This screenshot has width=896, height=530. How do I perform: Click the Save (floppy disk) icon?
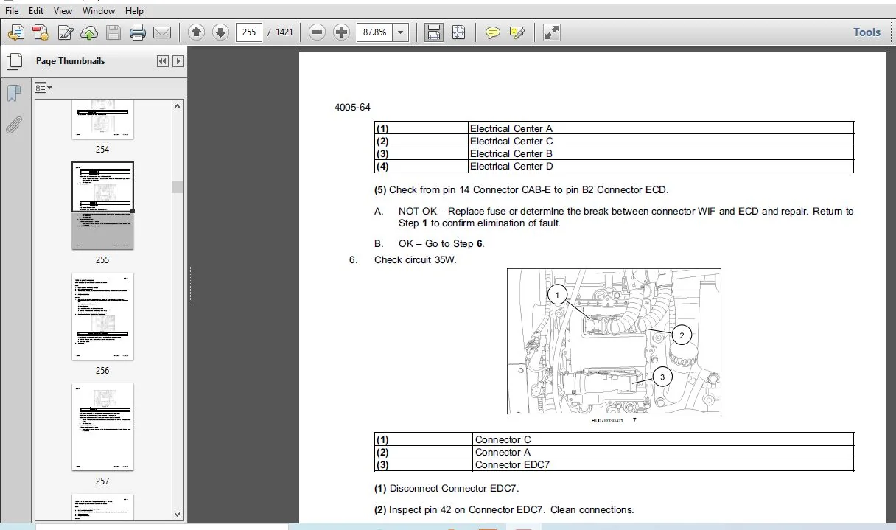(113, 32)
